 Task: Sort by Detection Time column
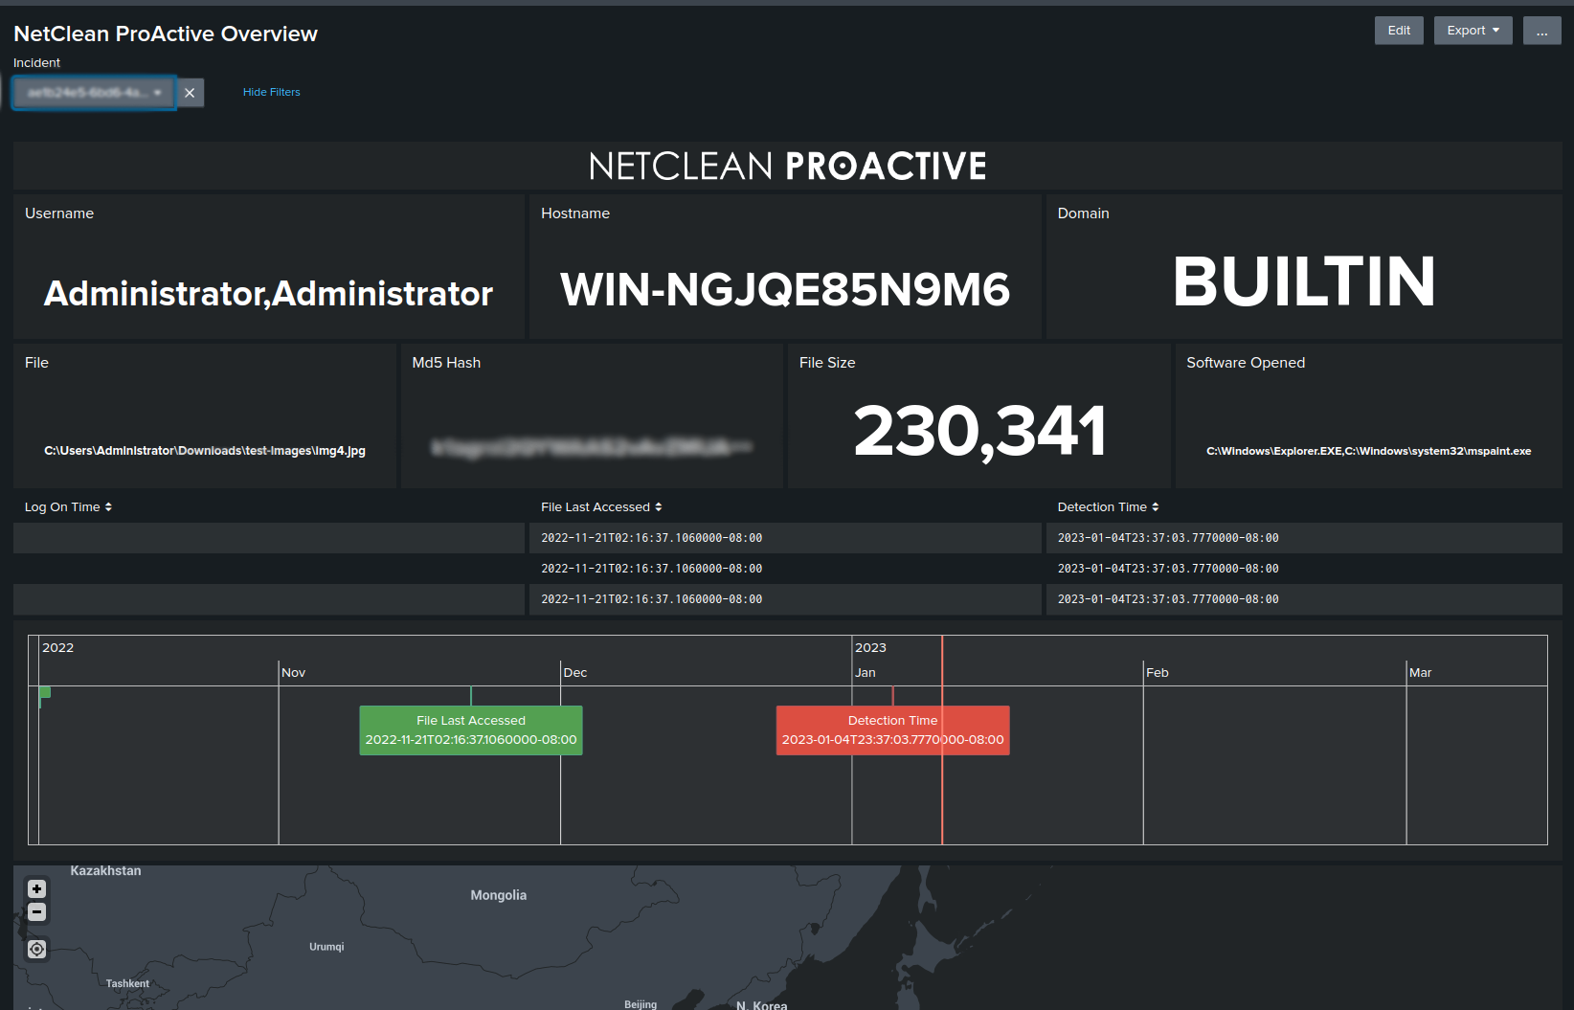pos(1108,507)
